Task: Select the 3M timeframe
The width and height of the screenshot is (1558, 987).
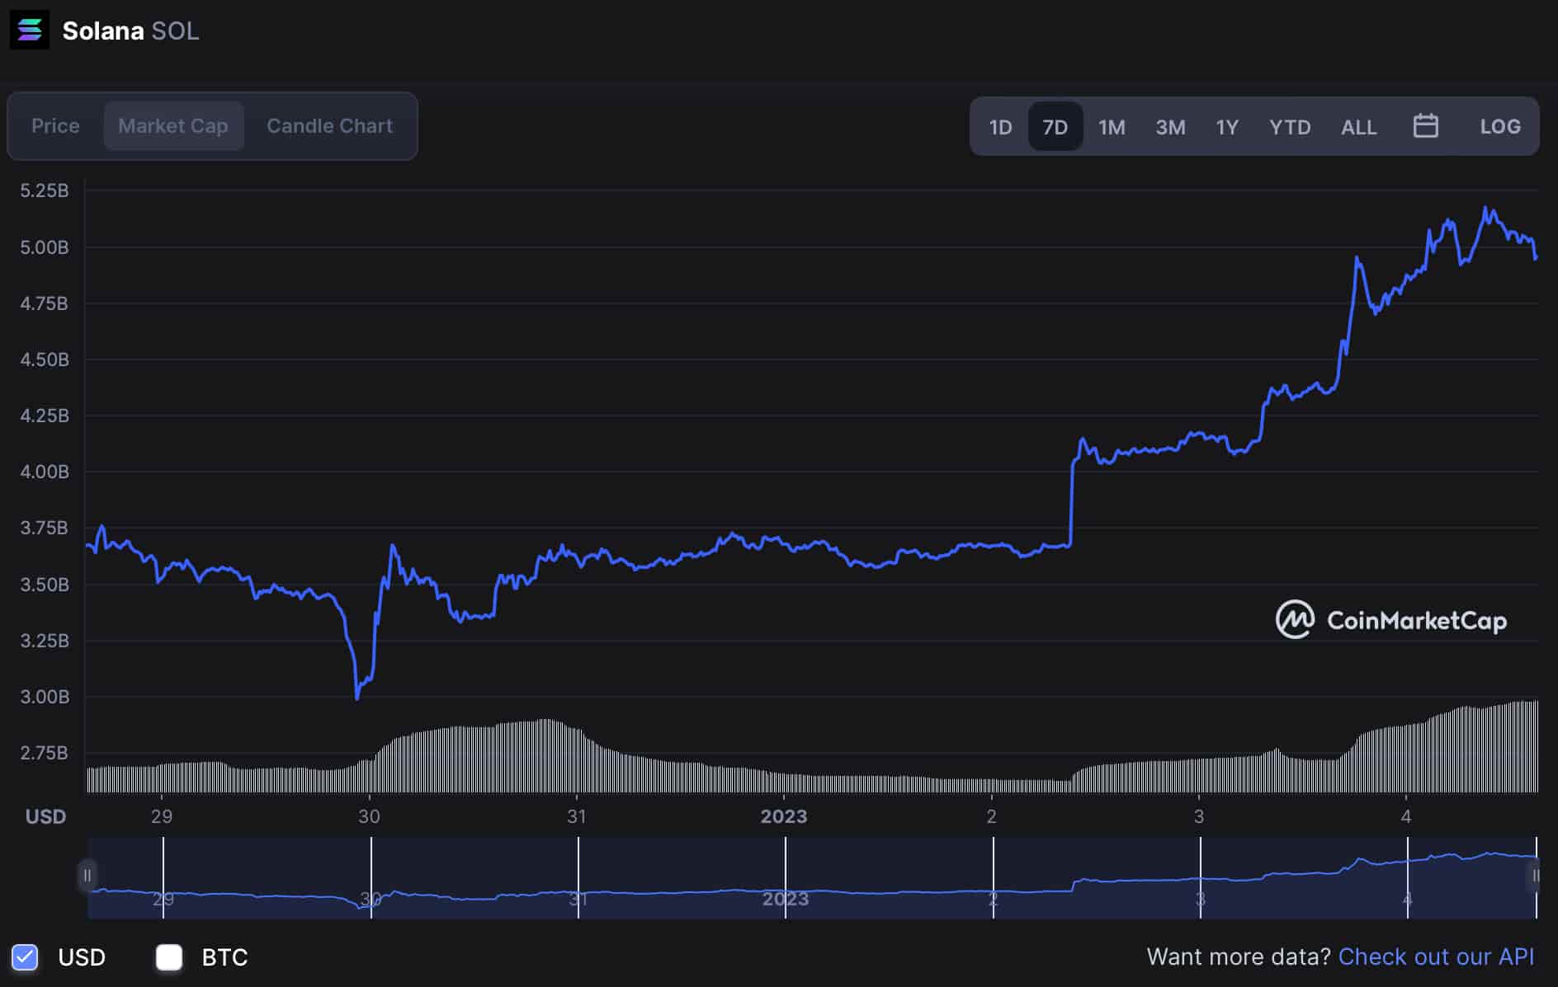Action: 1170,126
